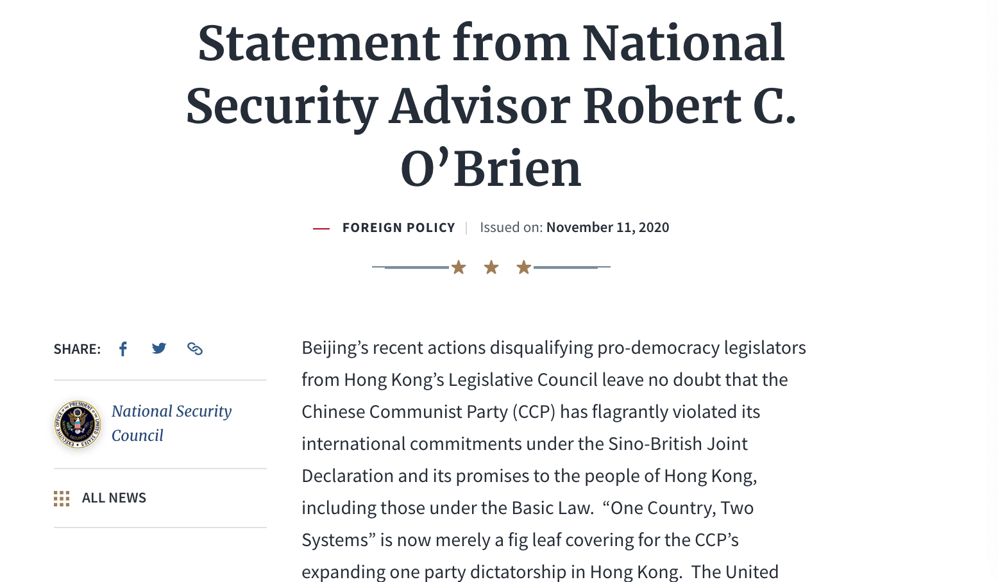Click the middle gold star divider
Screen dimensions: 998x582
(491, 267)
